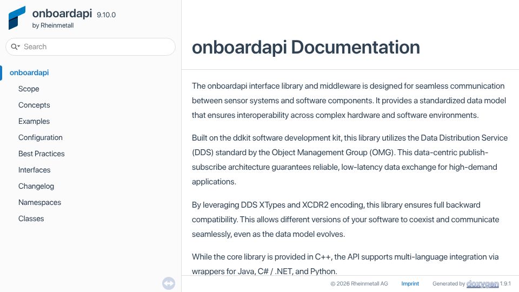Navigate to Best Practices

pyautogui.click(x=42, y=154)
